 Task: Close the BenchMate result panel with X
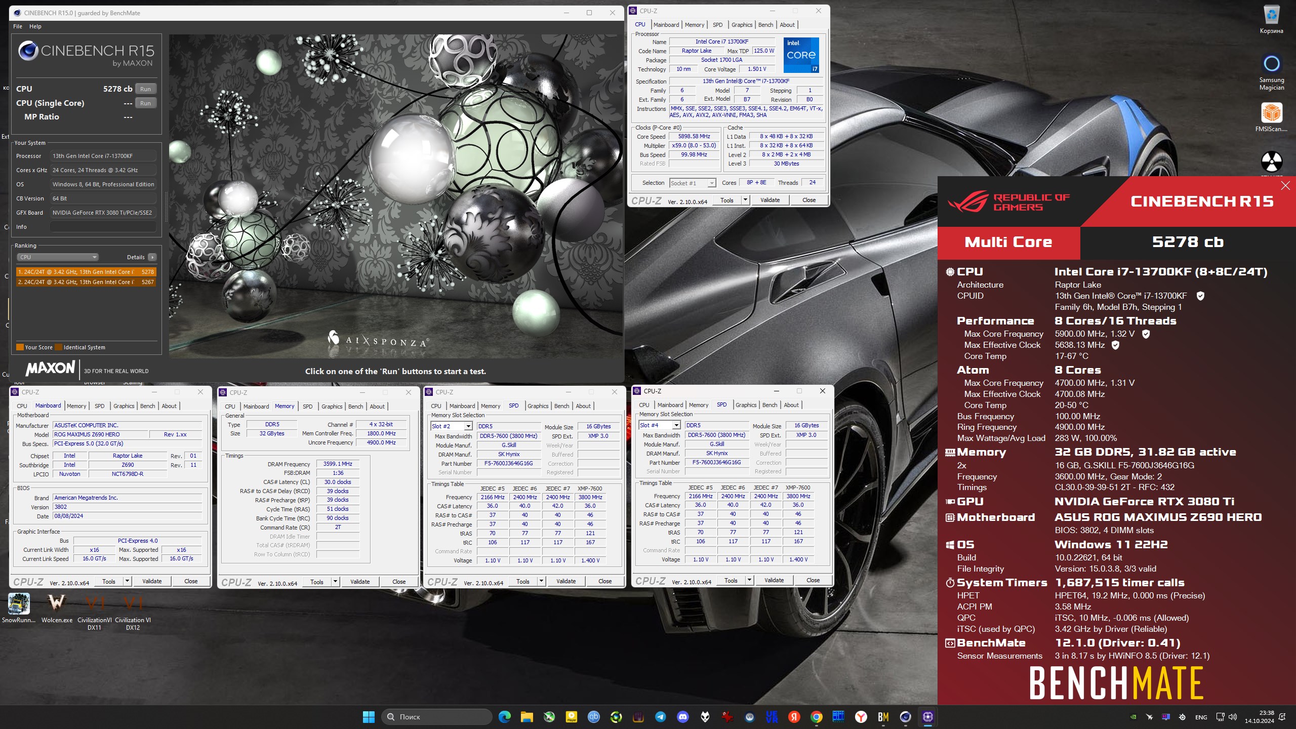(1285, 185)
